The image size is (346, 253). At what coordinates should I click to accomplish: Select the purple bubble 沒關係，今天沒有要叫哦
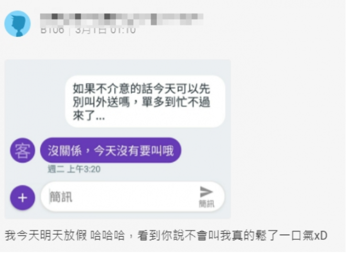tap(111, 150)
